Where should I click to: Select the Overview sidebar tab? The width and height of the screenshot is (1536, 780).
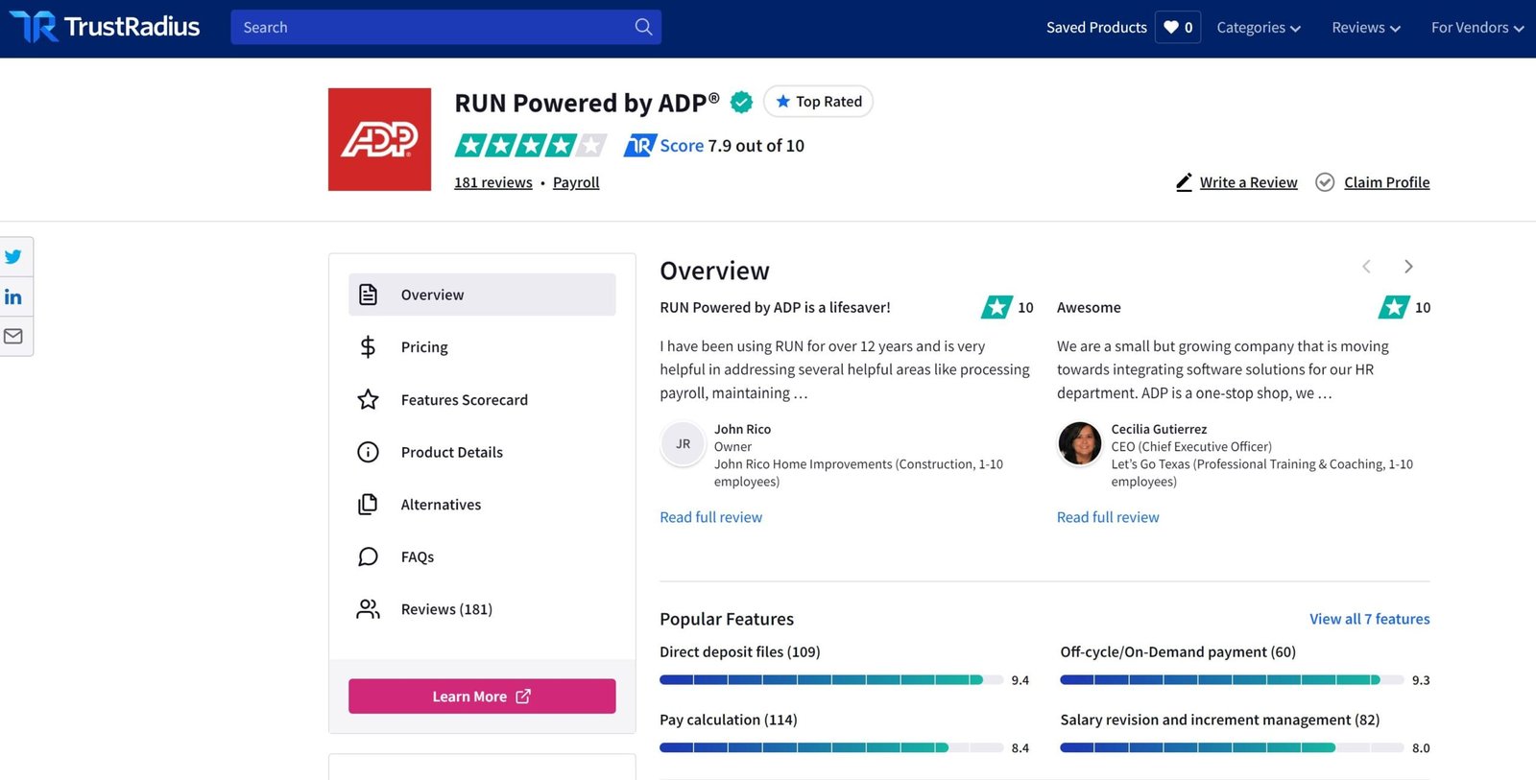(x=482, y=295)
